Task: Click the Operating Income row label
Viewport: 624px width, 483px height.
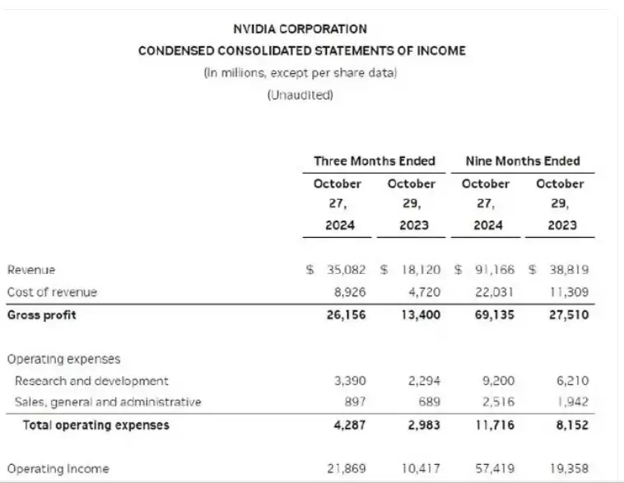Action: coord(58,469)
